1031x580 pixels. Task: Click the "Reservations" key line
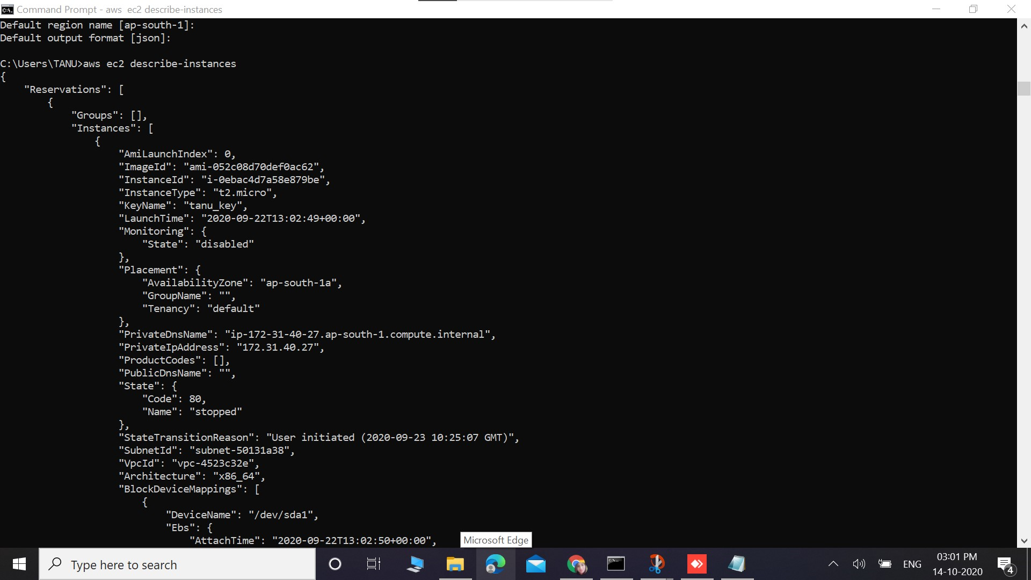click(x=74, y=90)
